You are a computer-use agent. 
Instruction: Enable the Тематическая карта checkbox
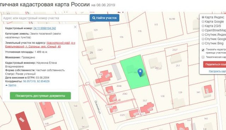pyautogui.click(x=203, y=57)
